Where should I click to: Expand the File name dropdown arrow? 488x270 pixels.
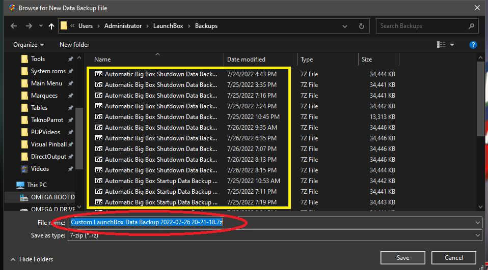point(478,223)
